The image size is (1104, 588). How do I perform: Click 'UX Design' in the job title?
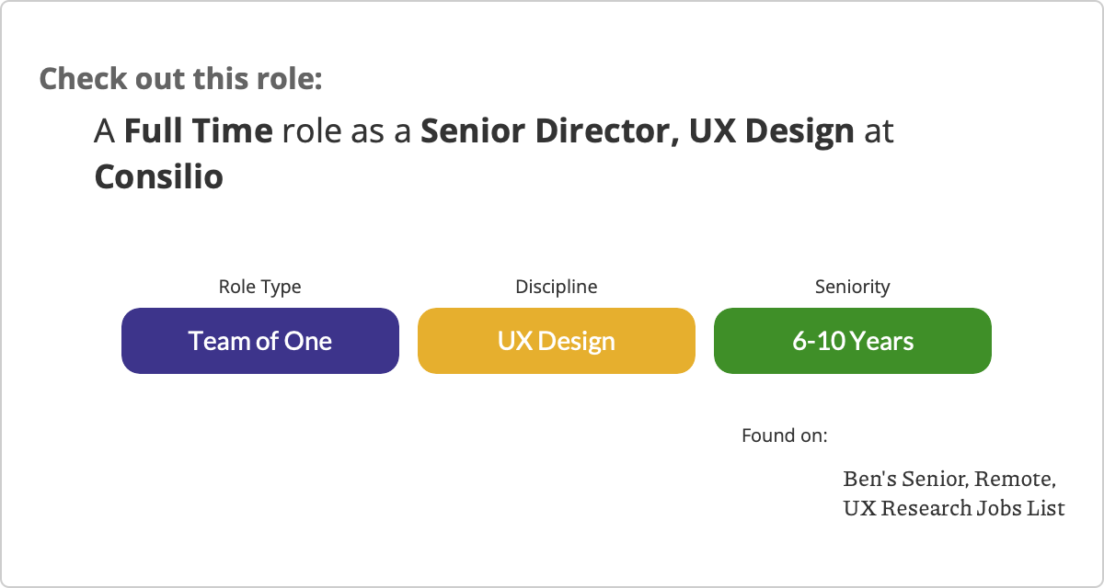(x=771, y=131)
